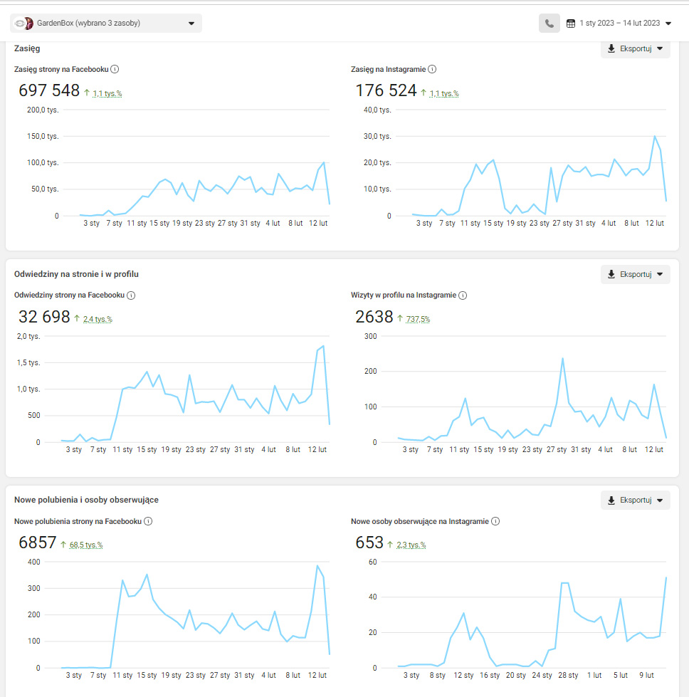Open the date range picker 1 sty 2023 – 14 lut 2023
The width and height of the screenshot is (689, 697).
coord(619,23)
